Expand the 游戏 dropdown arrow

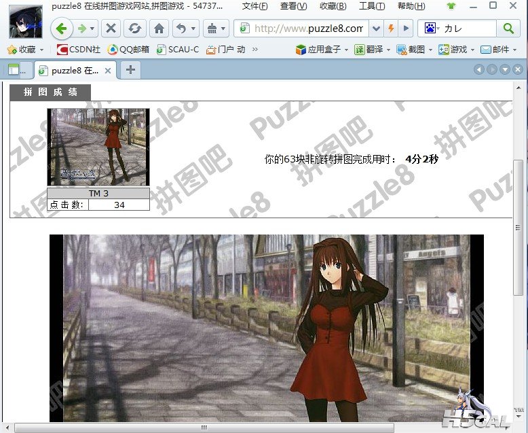(472, 50)
